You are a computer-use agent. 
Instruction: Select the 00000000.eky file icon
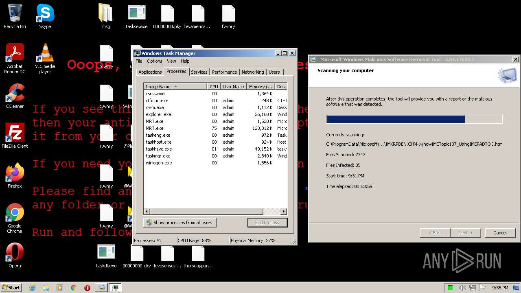(x=137, y=256)
